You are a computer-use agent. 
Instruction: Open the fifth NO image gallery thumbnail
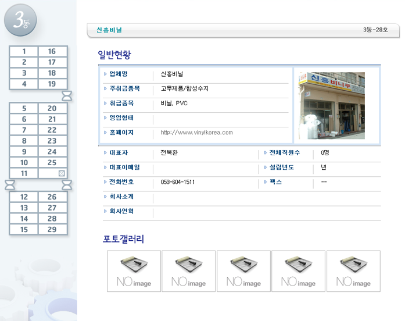[x=353, y=271]
